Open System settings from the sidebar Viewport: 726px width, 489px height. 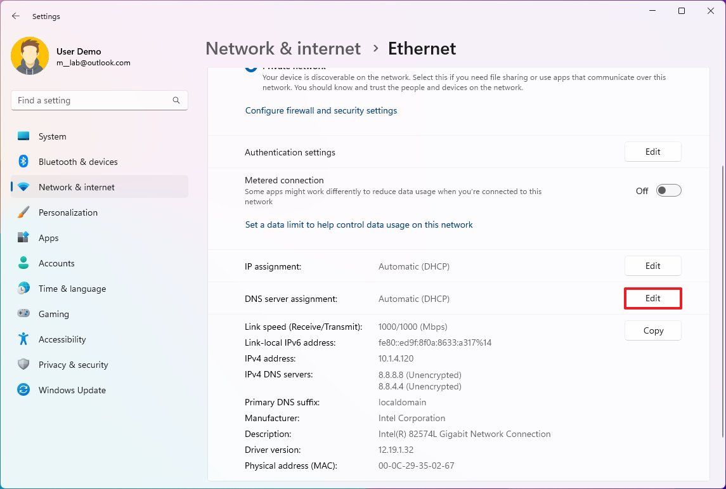tap(51, 136)
